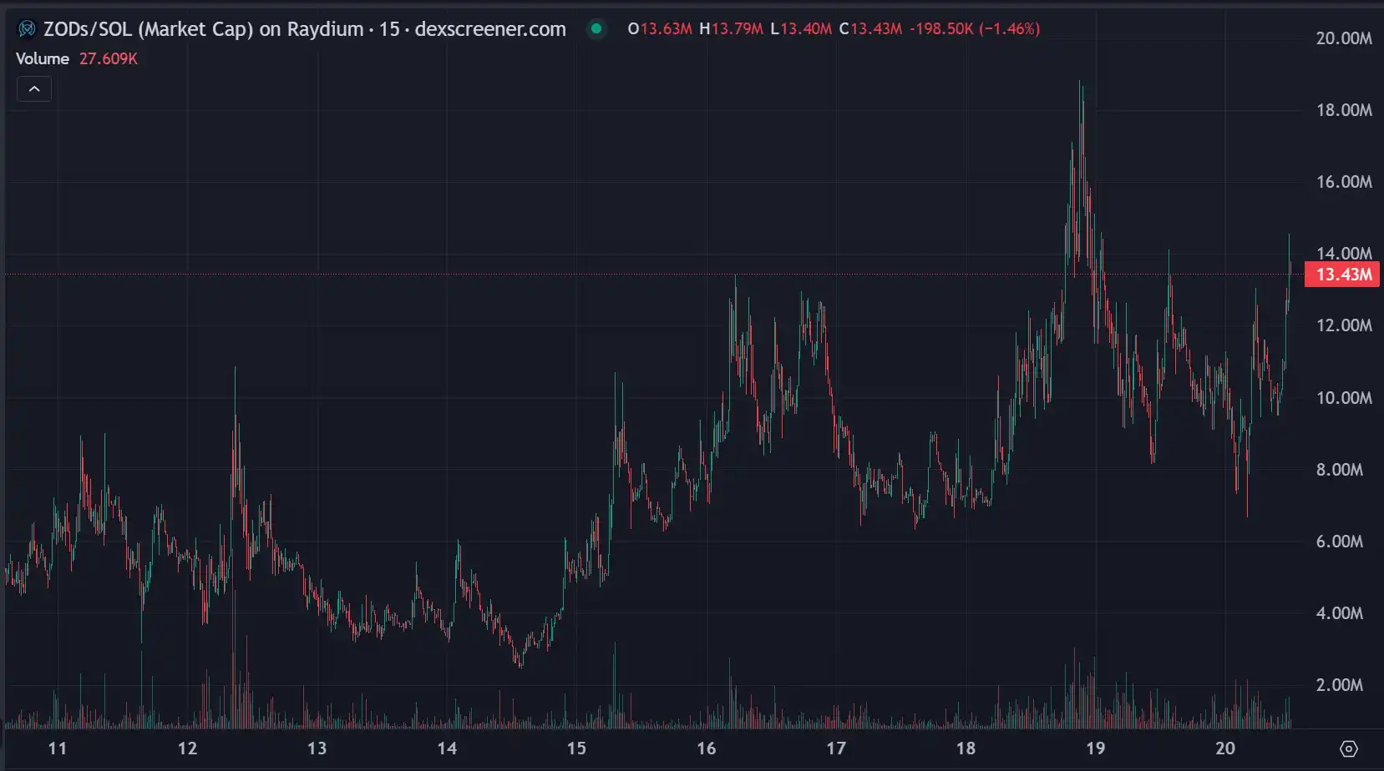Click the high value H13.79M
This screenshot has width=1384, height=771.
coord(731,29)
